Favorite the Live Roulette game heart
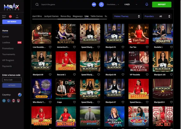Viewport: 181px width, 129px height. 50,47
